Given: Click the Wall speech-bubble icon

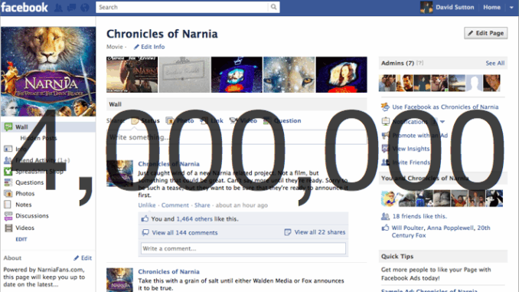Looking at the screenshot, I should coord(8,127).
